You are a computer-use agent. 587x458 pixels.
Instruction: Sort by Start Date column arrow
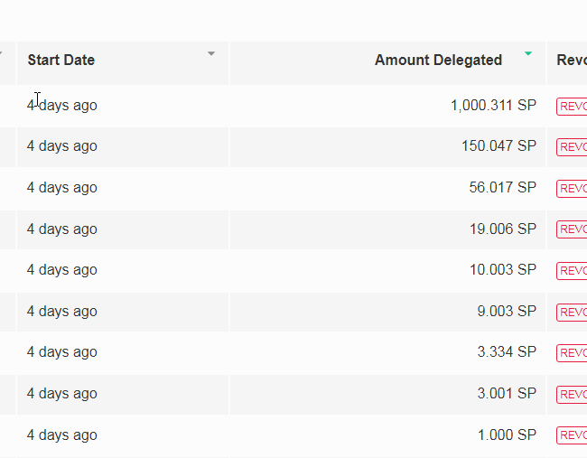tap(211, 54)
